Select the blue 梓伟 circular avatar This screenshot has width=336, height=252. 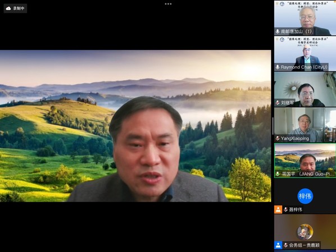click(x=305, y=196)
